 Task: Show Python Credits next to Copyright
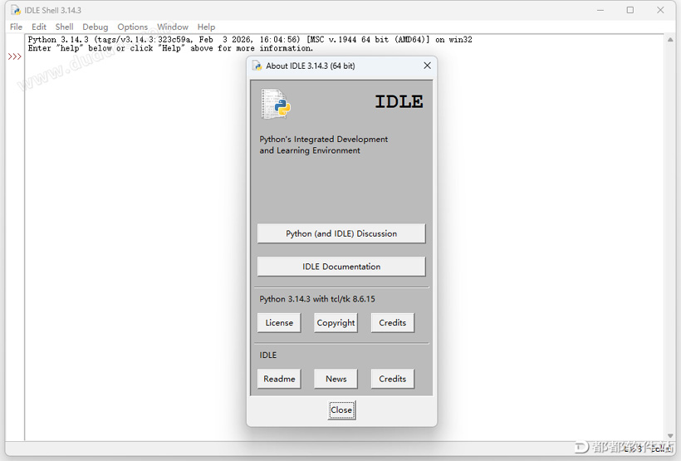(x=393, y=323)
